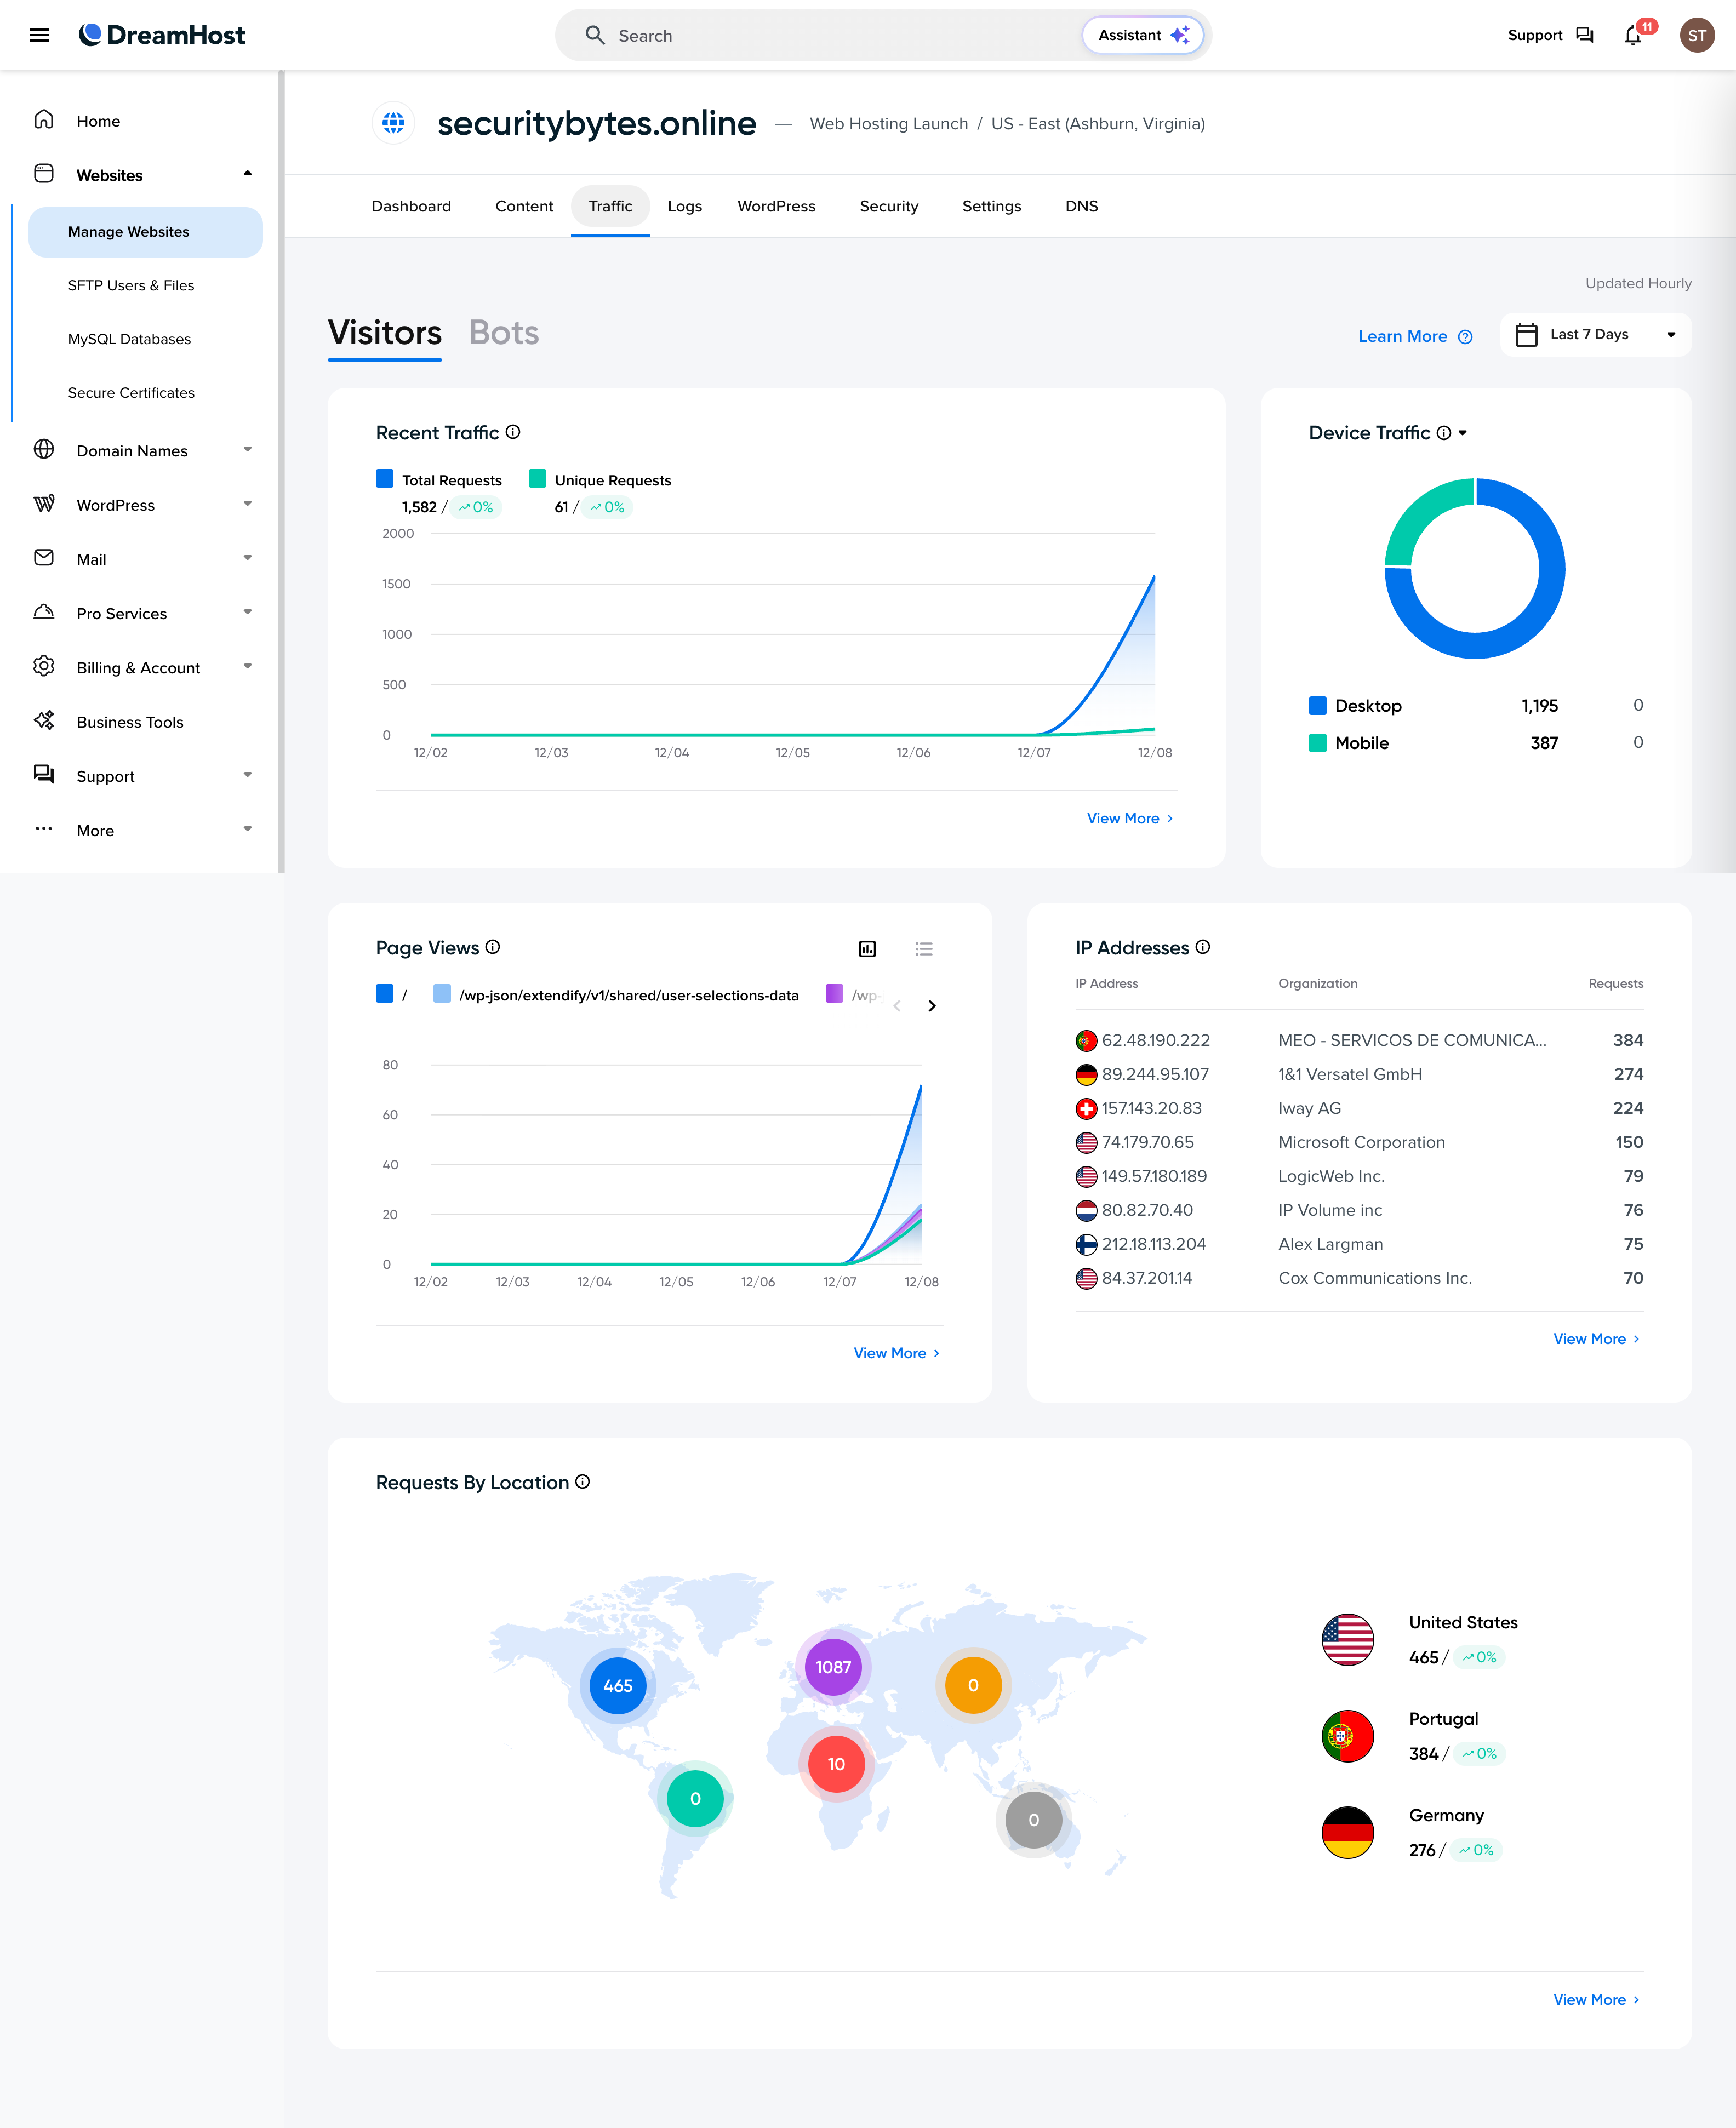Click the Learn More link
This screenshot has height=2128, width=1736.
[1404, 336]
